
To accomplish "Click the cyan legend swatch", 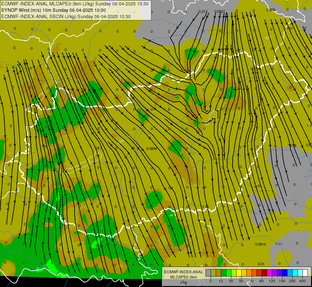I will (295, 273).
